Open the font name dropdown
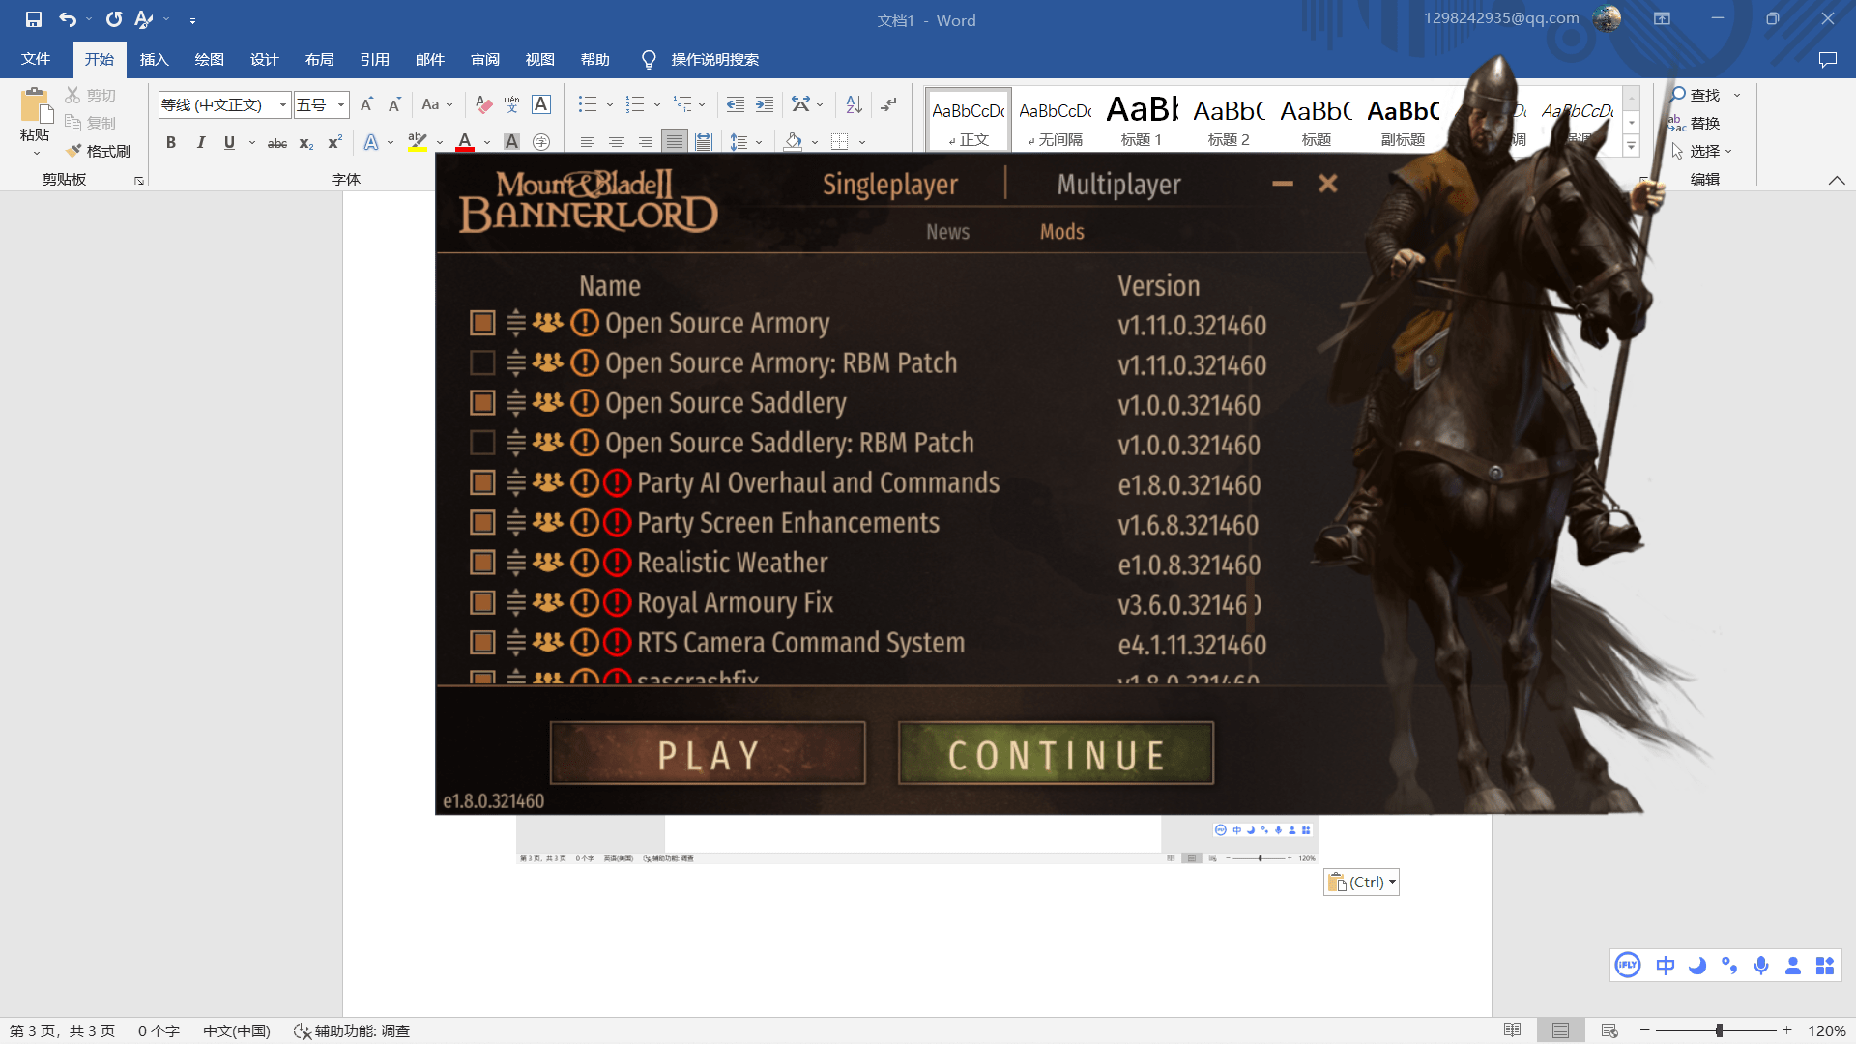Viewport: 1856px width, 1044px height. click(x=282, y=104)
